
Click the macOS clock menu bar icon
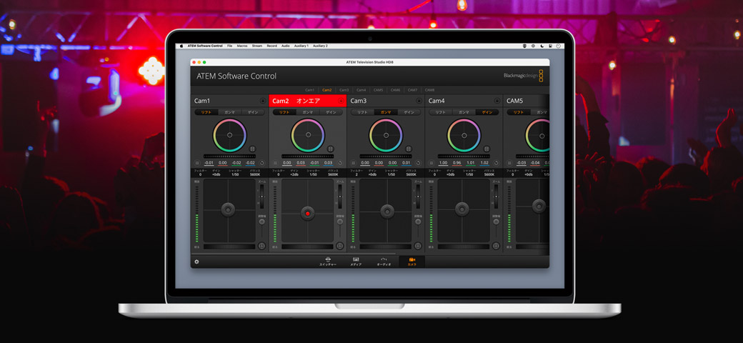click(559, 46)
